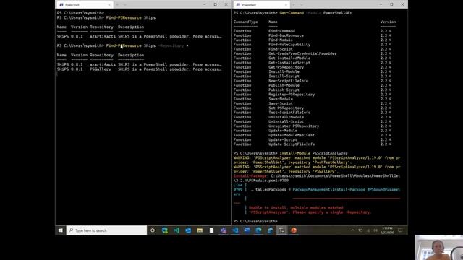Open File Explorer from the taskbar
This screenshot has width=463, height=260.
[200, 230]
